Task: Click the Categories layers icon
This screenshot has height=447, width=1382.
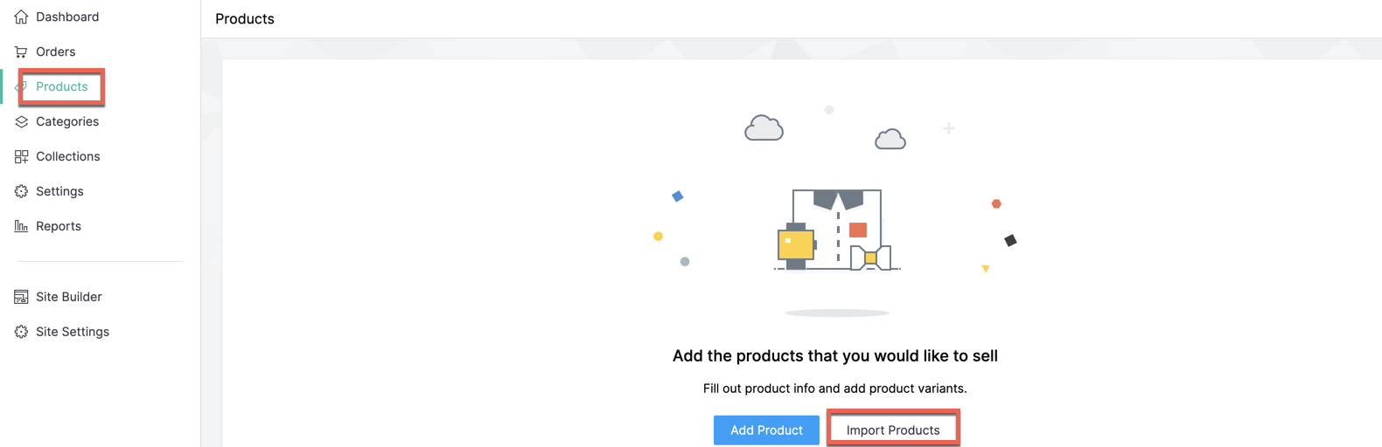Action: coord(21,121)
